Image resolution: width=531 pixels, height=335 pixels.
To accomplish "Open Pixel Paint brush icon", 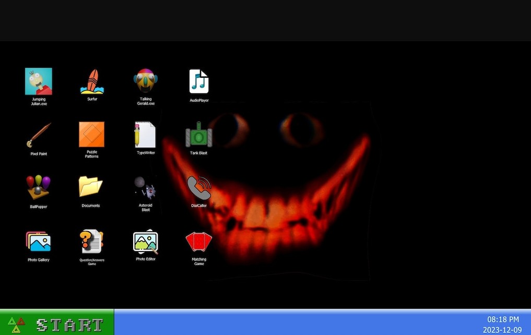I will (x=39, y=136).
